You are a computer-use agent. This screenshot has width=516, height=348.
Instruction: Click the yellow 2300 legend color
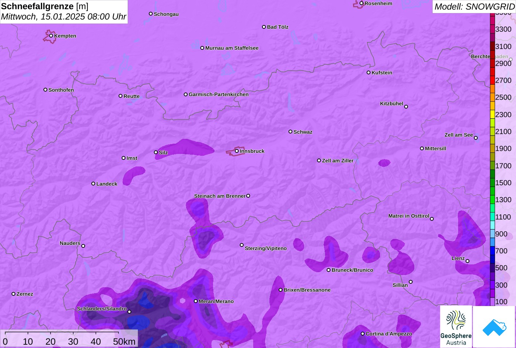point(492,114)
